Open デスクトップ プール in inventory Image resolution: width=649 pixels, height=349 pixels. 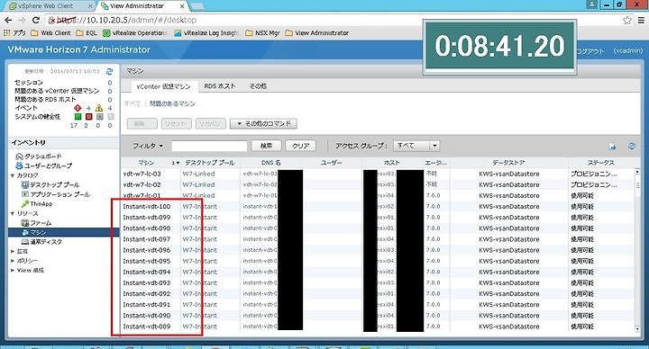pyautogui.click(x=50, y=184)
